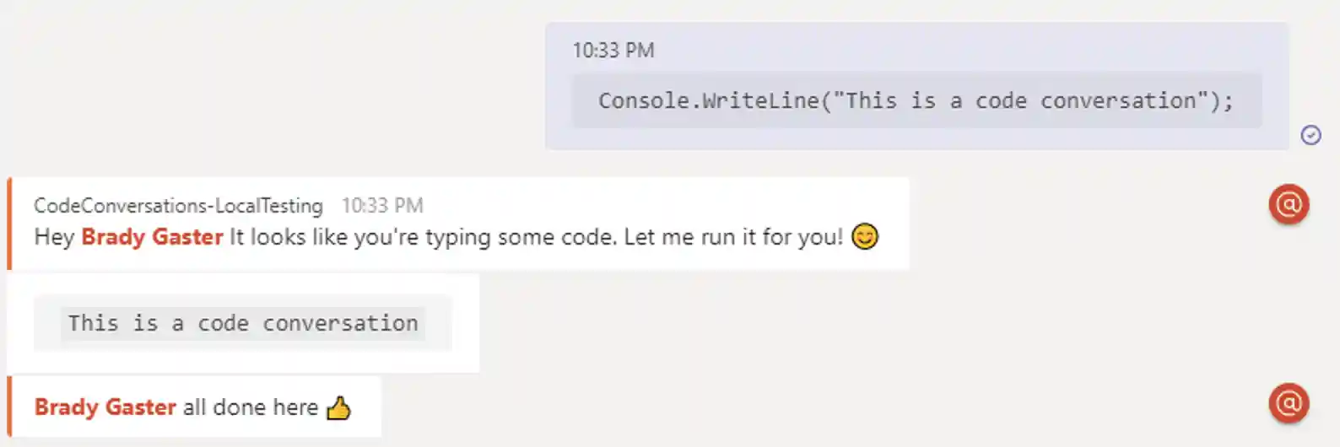
Task: Click the CodeConversations-LocalTesting sender name
Action: [178, 206]
